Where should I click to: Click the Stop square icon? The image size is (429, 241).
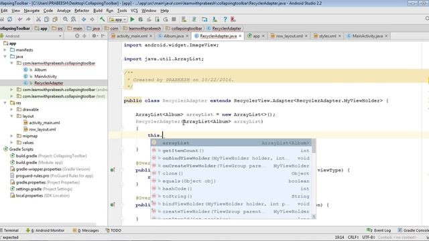[x=174, y=19]
